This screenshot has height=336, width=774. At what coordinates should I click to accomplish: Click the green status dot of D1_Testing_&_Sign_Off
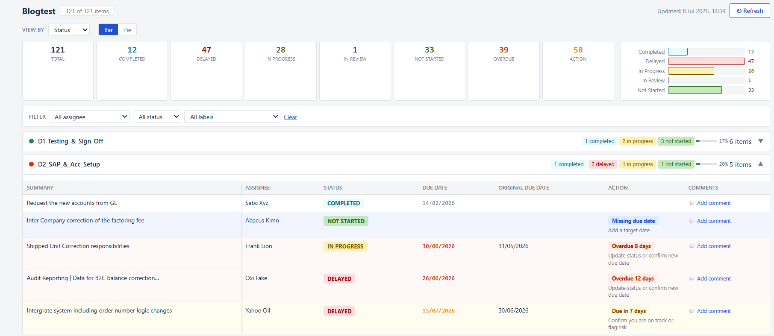point(31,141)
